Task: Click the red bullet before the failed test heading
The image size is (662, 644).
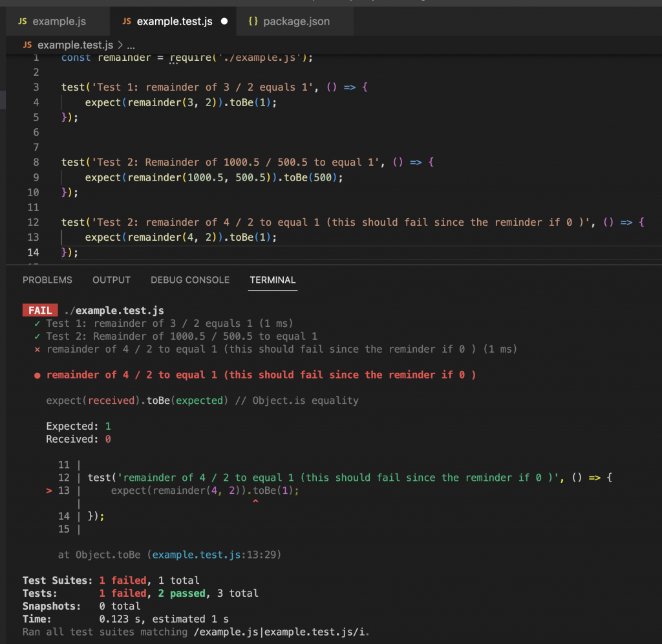Action: (x=37, y=375)
